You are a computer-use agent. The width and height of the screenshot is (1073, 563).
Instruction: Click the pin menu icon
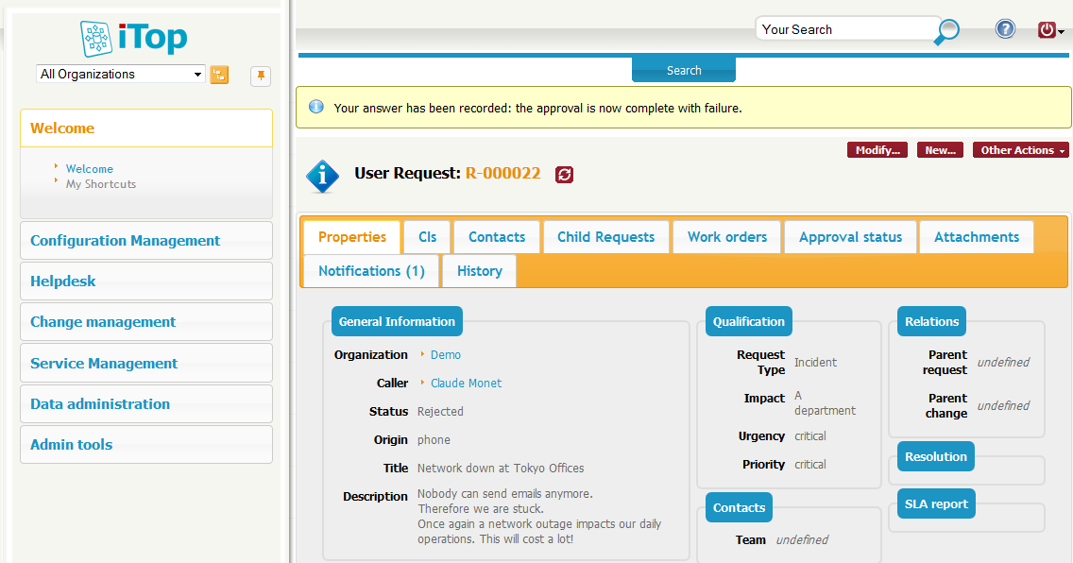click(x=261, y=76)
